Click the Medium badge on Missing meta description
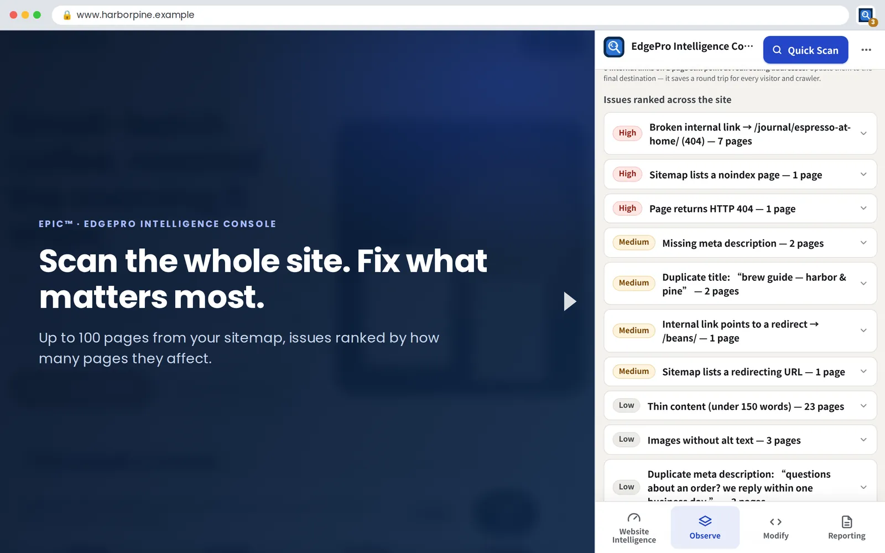The width and height of the screenshot is (885, 553). click(x=634, y=242)
